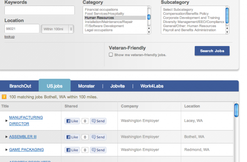This screenshot has height=162, width=247.
Task: Click Lacey, WA location cell
Action: click(194, 121)
